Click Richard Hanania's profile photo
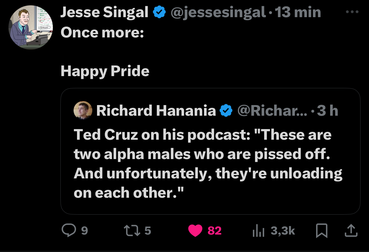 pos(83,110)
